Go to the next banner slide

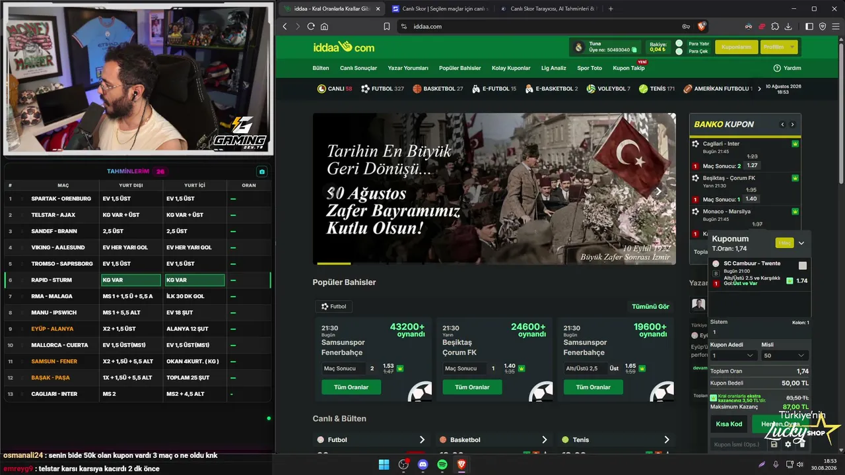coord(658,191)
